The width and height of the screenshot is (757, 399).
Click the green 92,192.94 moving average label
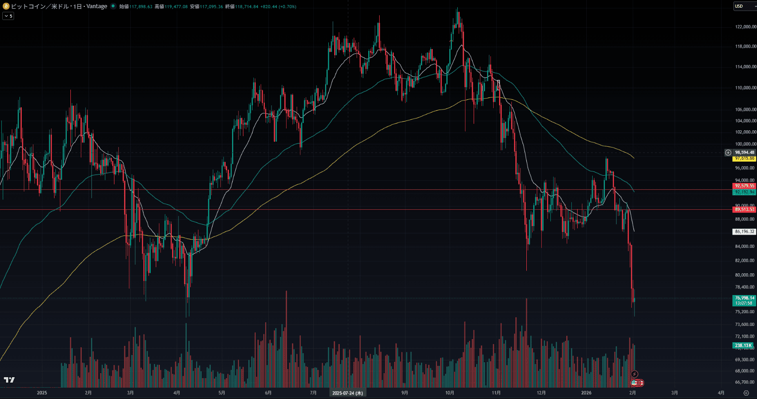point(744,192)
